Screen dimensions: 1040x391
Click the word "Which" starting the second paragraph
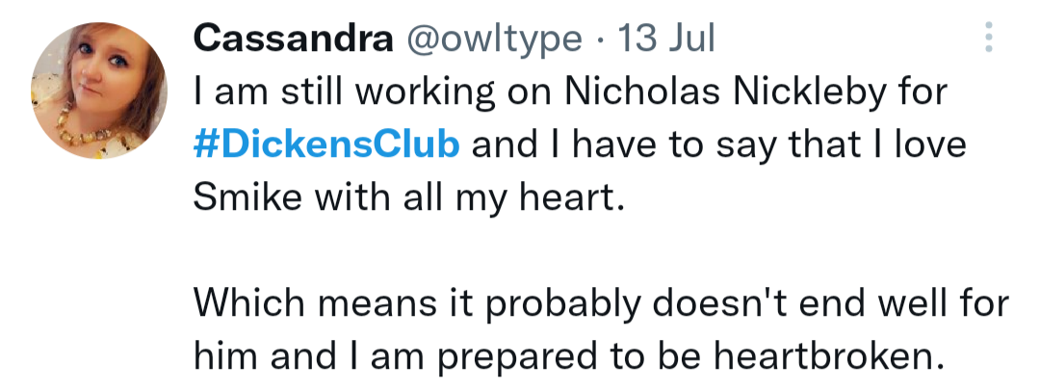pyautogui.click(x=250, y=303)
